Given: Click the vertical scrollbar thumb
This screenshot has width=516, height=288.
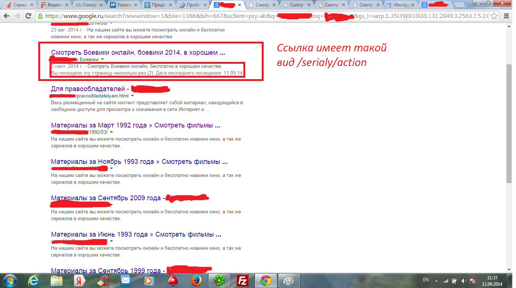Looking at the screenshot, I should point(509,124).
